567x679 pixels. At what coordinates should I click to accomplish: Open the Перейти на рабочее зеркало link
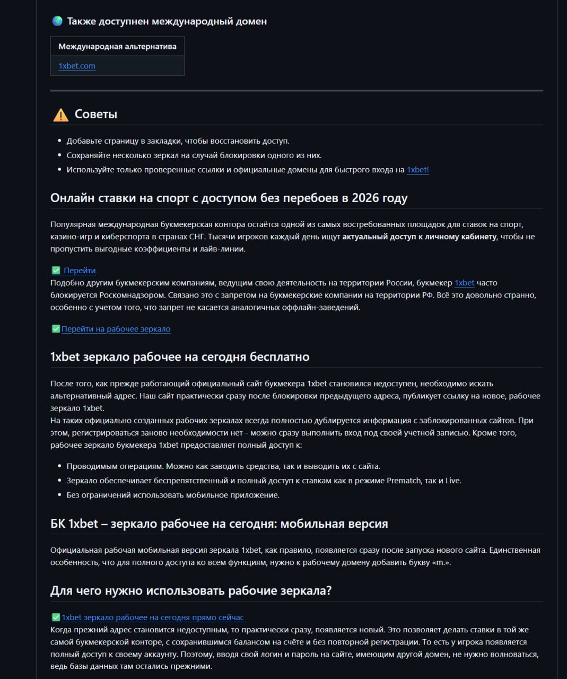click(116, 329)
